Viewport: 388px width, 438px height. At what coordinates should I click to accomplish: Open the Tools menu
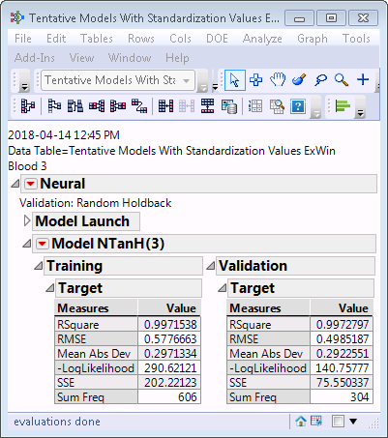point(356,39)
